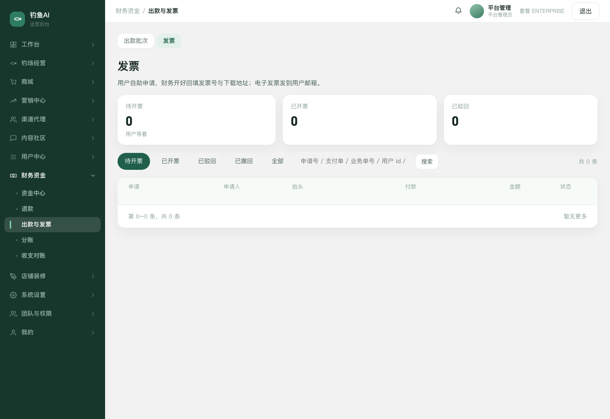610x419 pixels.
Task: Click the 营销中心 trending chart icon
Action: coord(13,101)
